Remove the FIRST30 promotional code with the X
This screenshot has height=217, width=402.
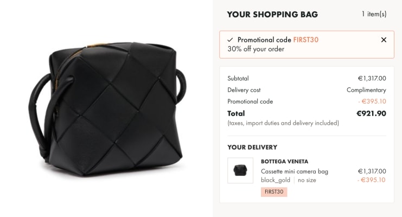click(x=384, y=40)
